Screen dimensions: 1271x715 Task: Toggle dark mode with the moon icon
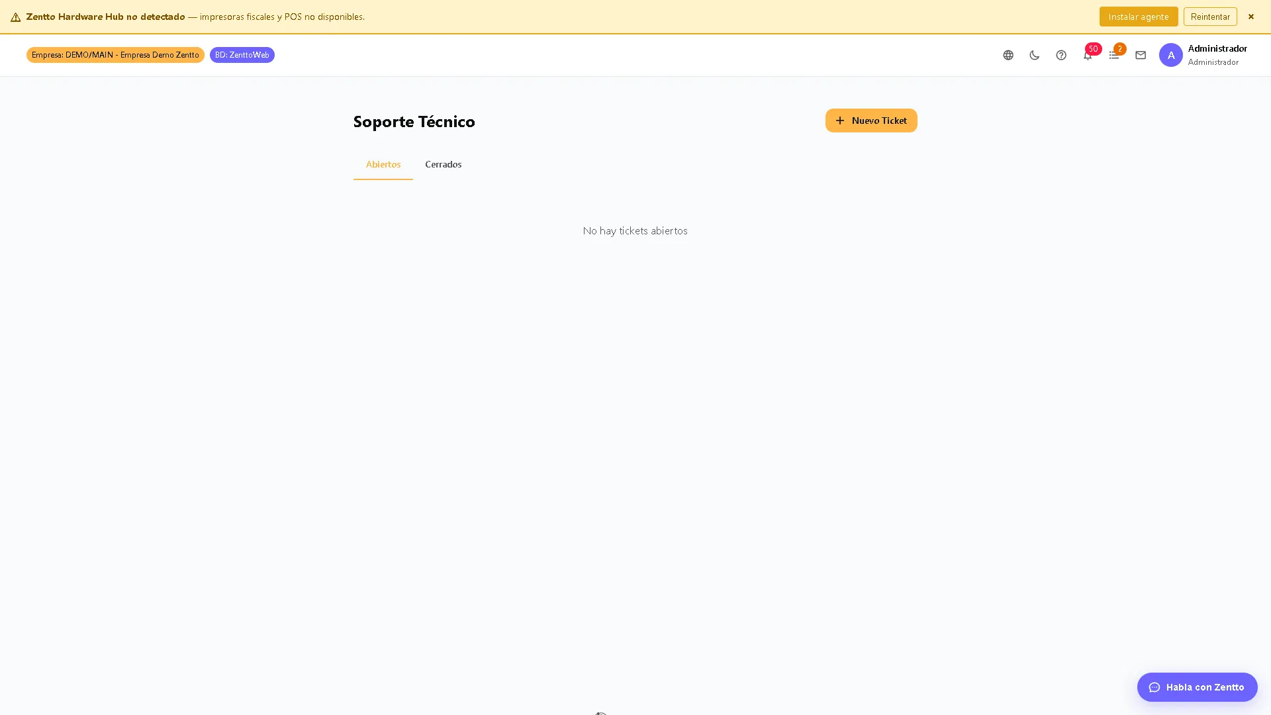(x=1035, y=56)
